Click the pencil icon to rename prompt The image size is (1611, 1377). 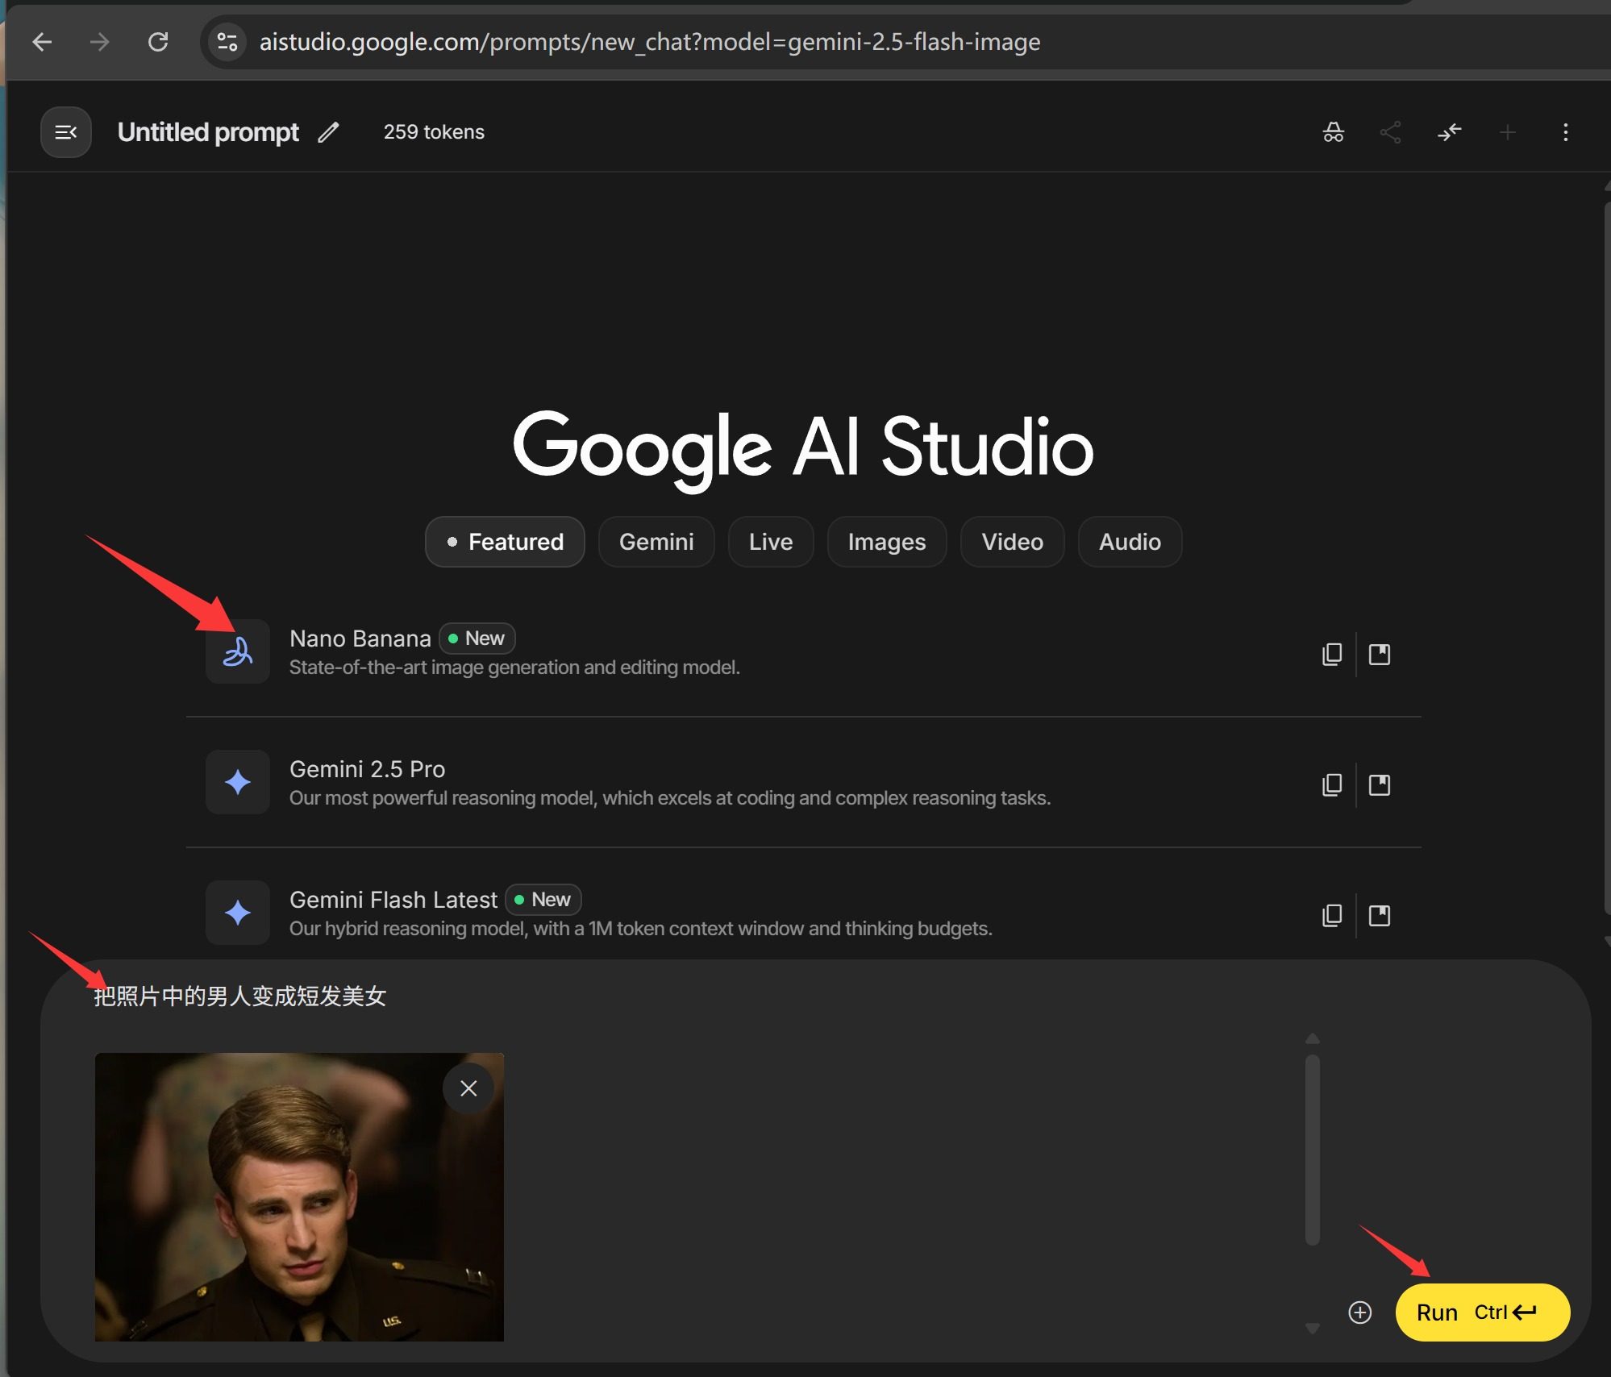point(328,132)
